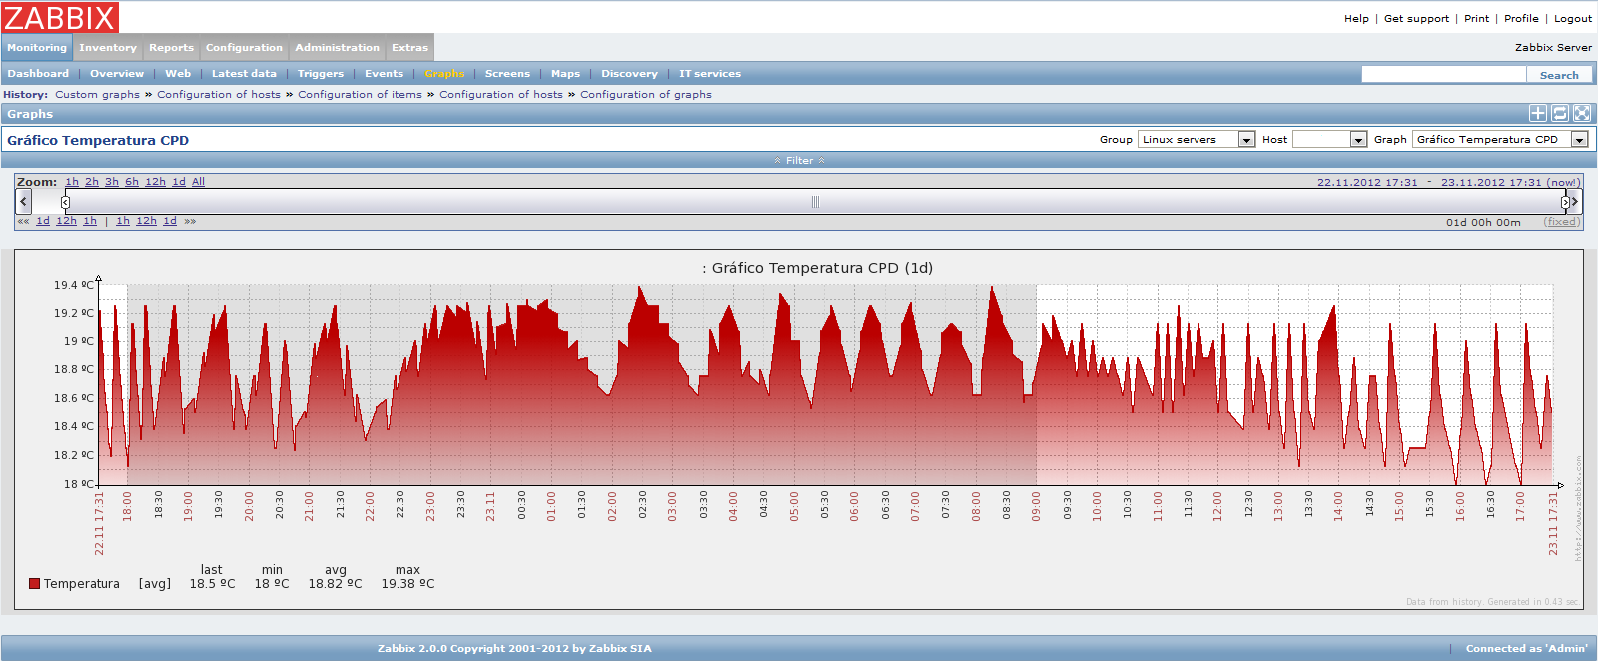This screenshot has height=661, width=1598.
Task: Open Custom graphs from History breadcrumb
Action: (97, 95)
